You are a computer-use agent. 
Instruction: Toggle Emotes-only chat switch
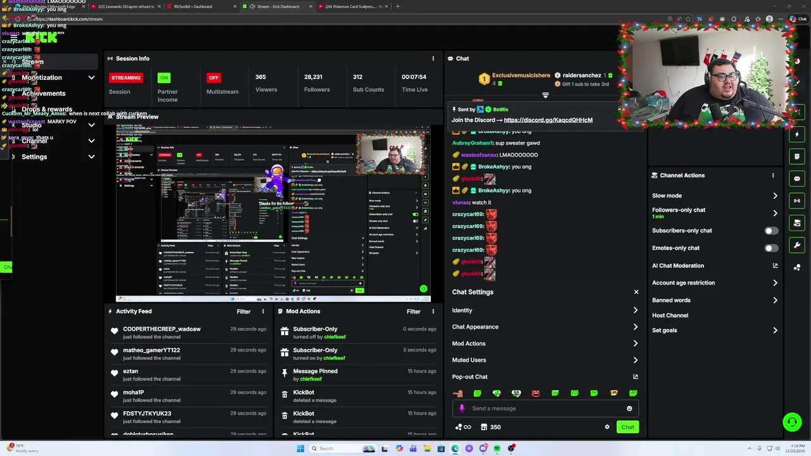point(770,248)
